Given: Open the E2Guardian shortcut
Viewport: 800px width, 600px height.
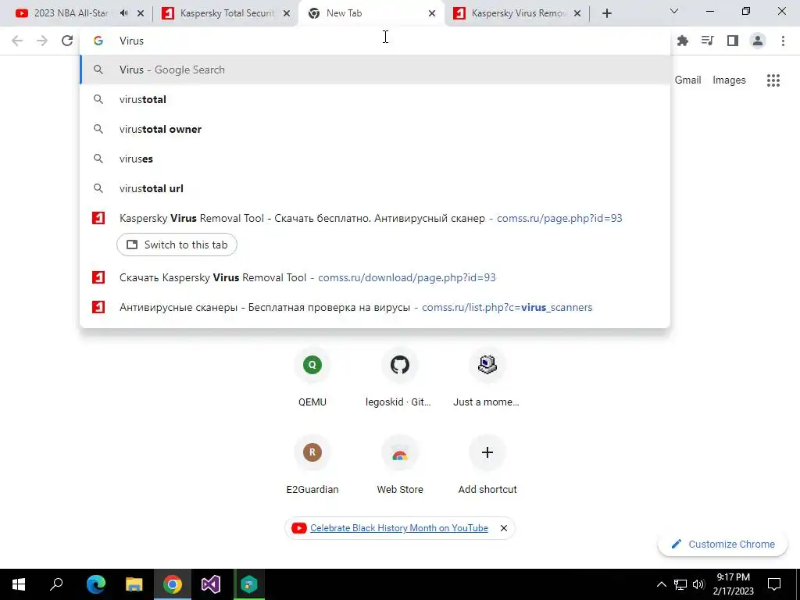Looking at the screenshot, I should [312, 466].
